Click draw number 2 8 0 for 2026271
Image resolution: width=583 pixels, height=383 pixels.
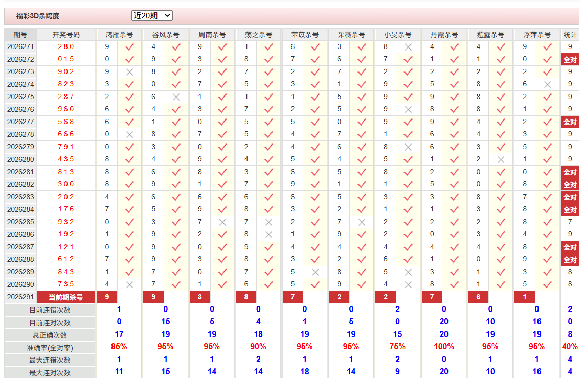[x=66, y=47]
